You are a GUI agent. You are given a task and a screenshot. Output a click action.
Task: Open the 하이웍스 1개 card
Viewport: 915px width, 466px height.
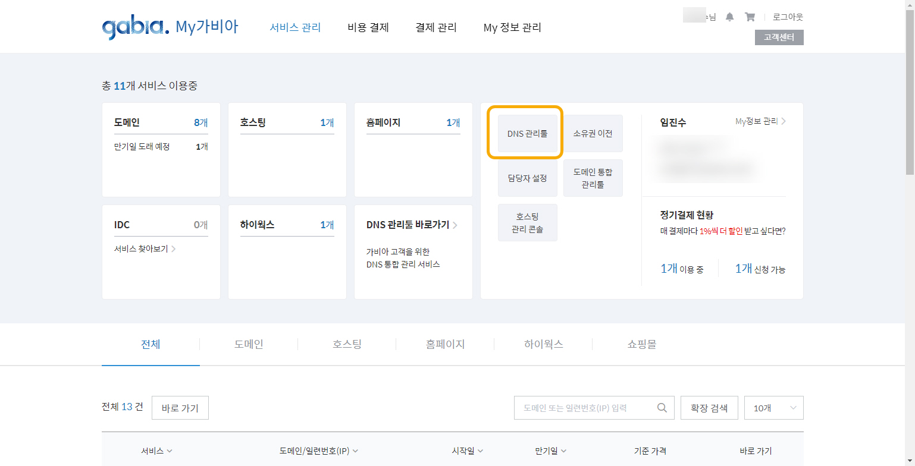pyautogui.click(x=287, y=252)
